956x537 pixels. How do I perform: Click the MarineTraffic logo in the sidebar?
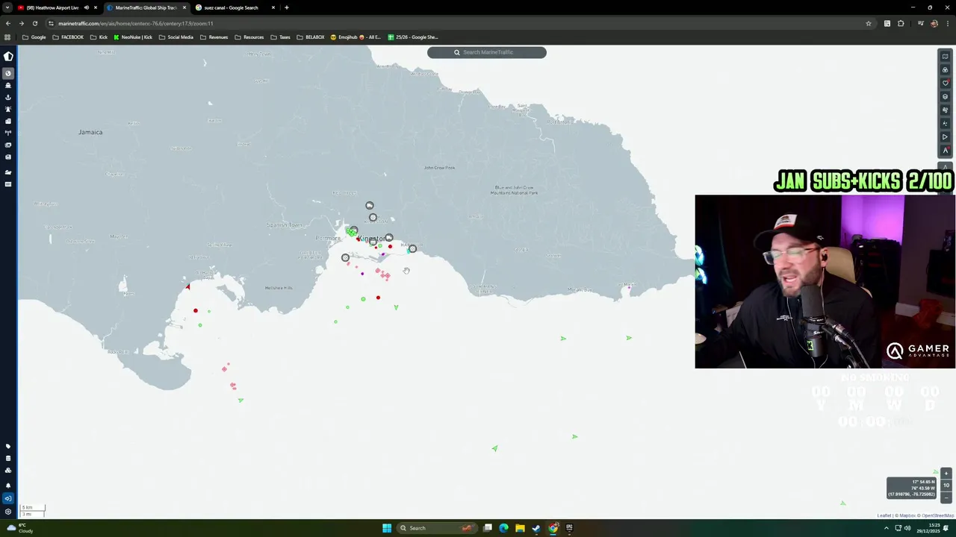pyautogui.click(x=8, y=56)
